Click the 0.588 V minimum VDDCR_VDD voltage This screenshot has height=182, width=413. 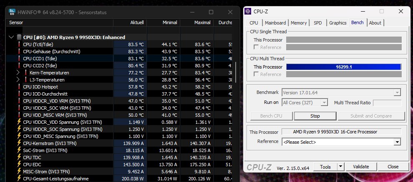coord(169,122)
